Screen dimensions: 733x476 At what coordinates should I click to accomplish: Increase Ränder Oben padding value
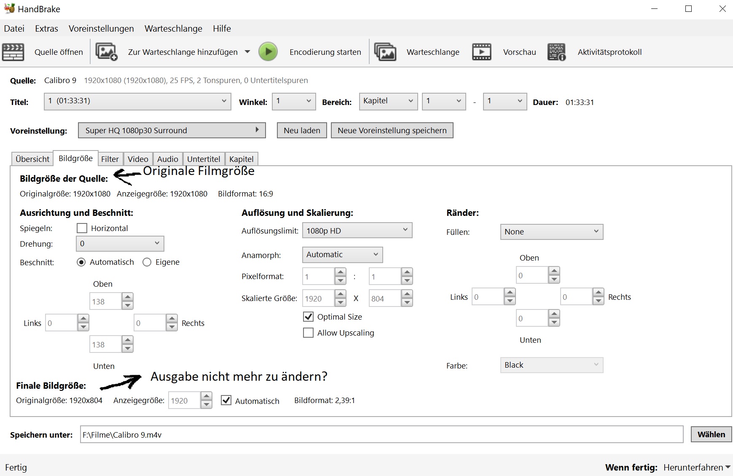[x=554, y=271]
